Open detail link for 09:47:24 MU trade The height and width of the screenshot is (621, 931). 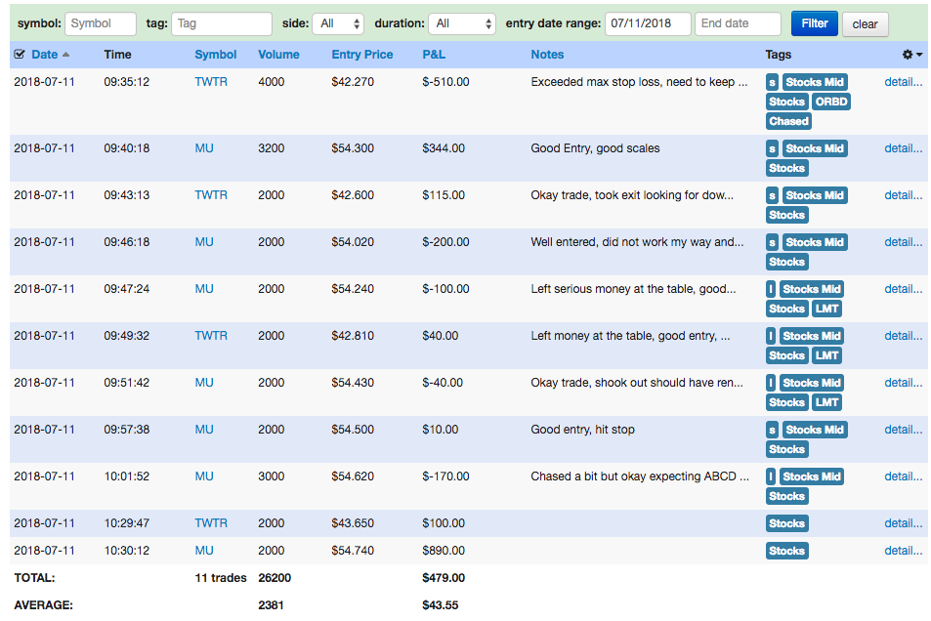903,289
